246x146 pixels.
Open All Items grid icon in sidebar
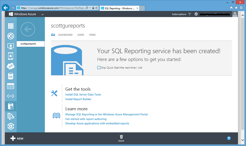[x=11, y=26]
